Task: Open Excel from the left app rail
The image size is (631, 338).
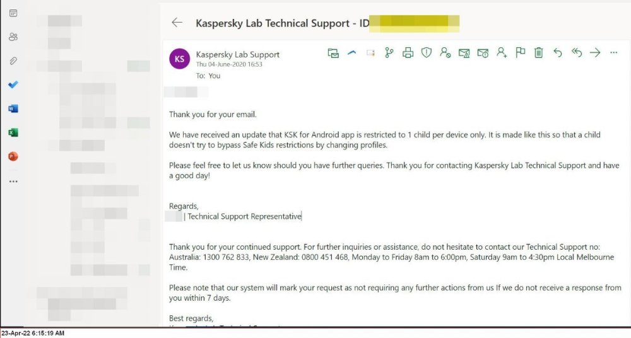Action: 13,132
